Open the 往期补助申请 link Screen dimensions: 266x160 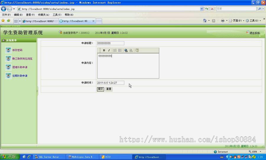pyautogui.click(x=20, y=76)
